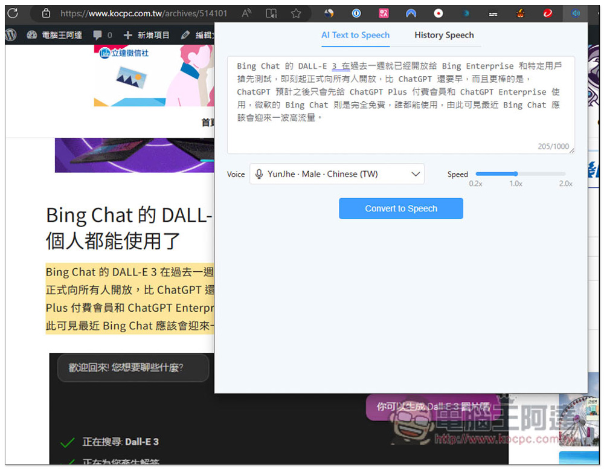Open the comments bubble in admin bar
Screen dimensions: 604x470
pyautogui.click(x=102, y=35)
